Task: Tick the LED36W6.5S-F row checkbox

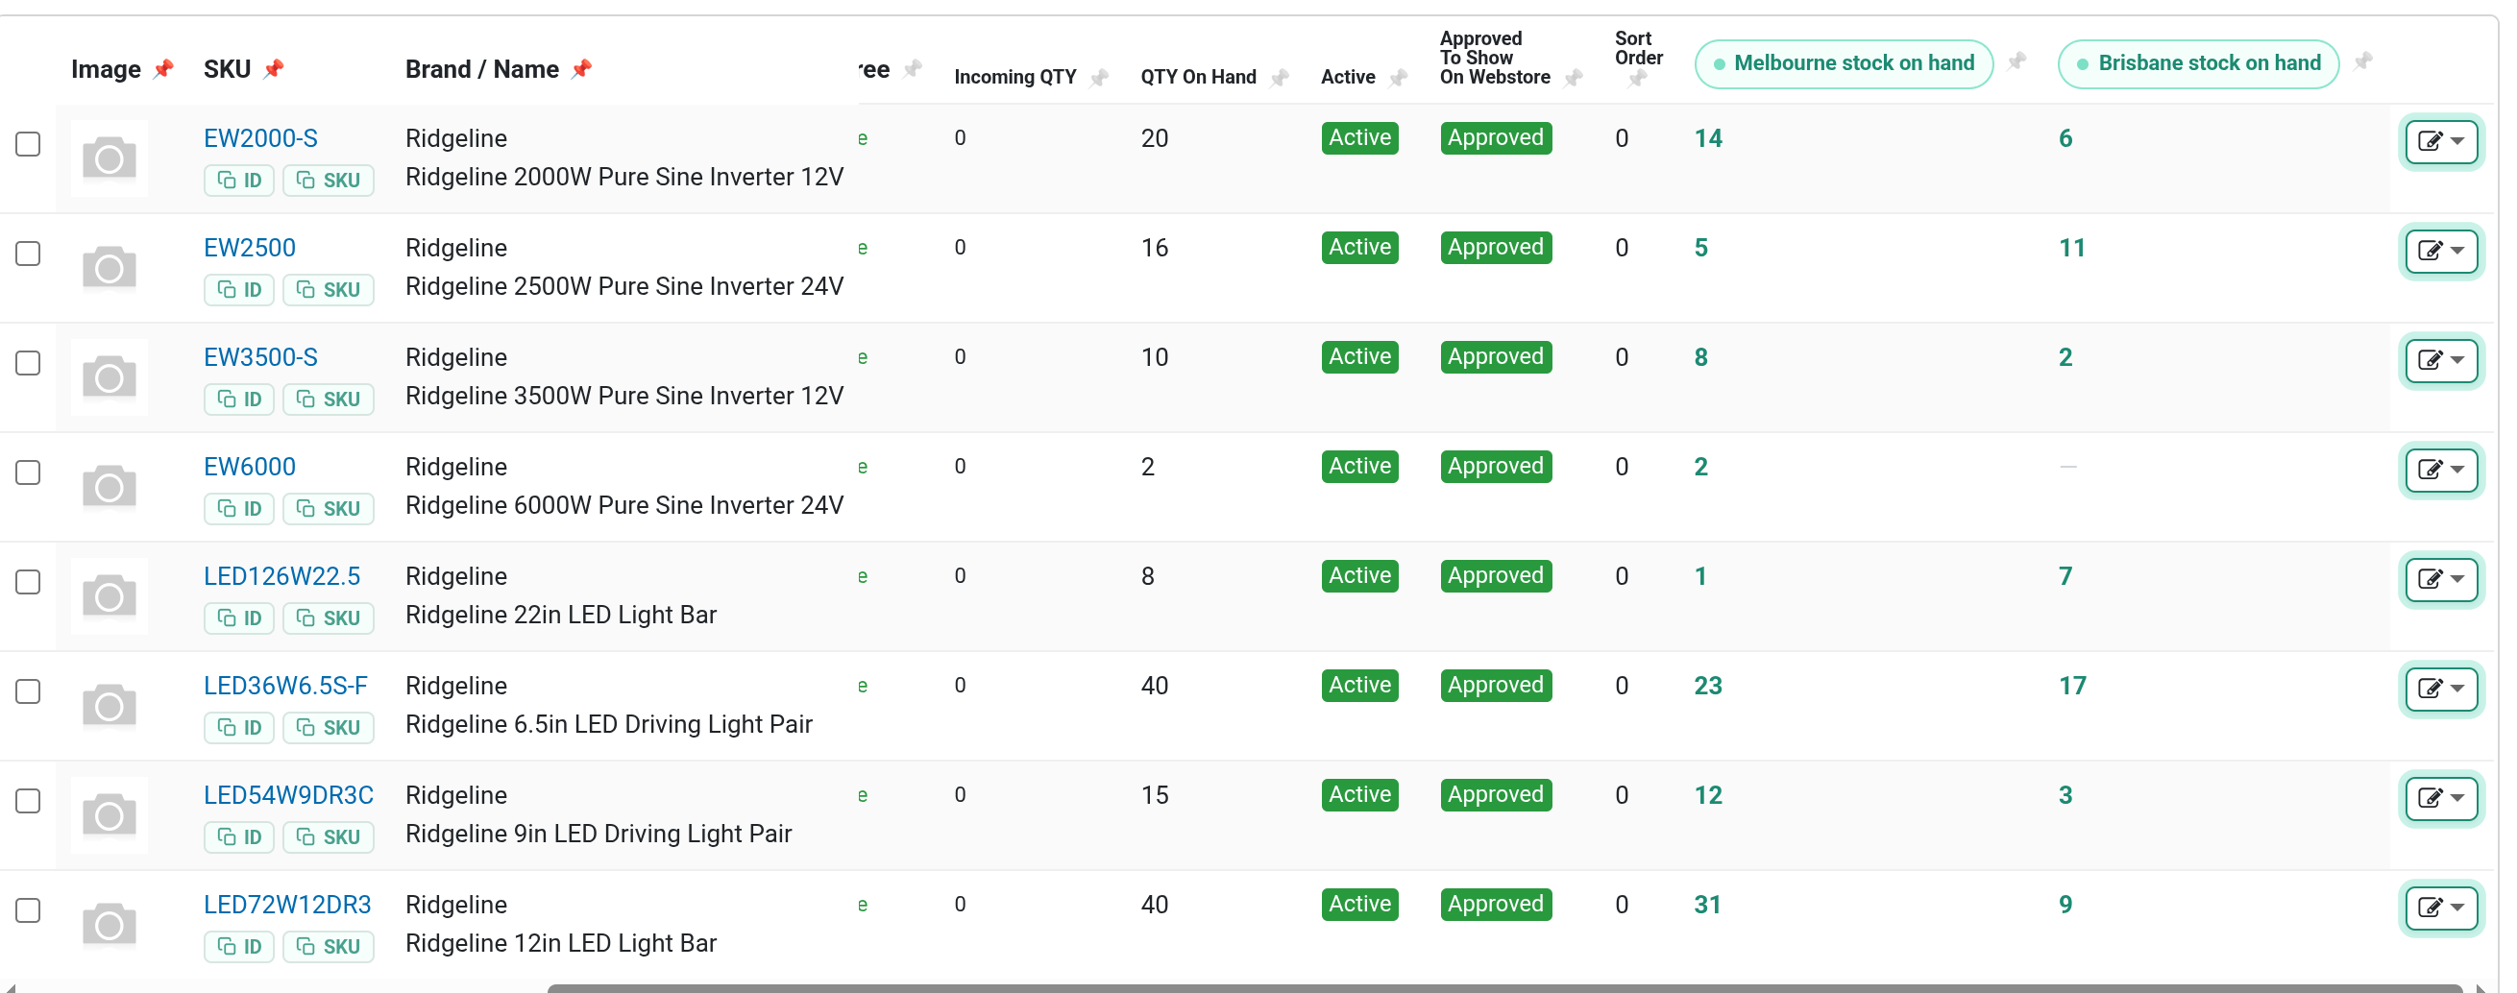Action: [x=28, y=691]
